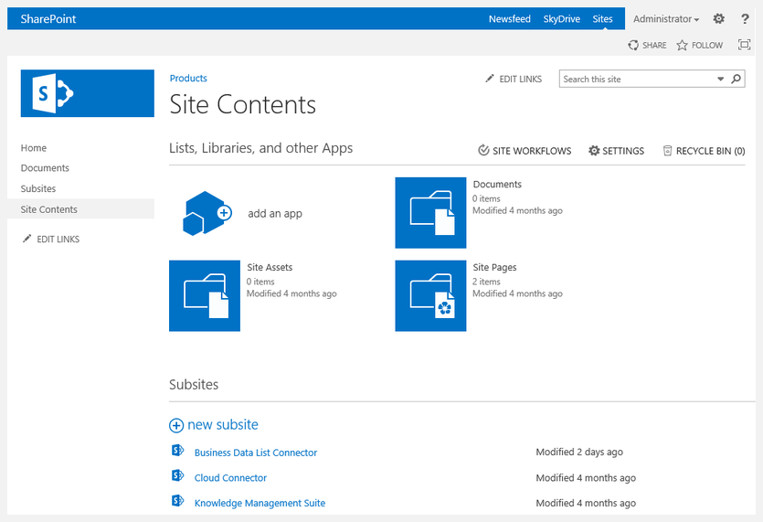
Task: Select Site Contents in left navigation
Action: coord(48,209)
